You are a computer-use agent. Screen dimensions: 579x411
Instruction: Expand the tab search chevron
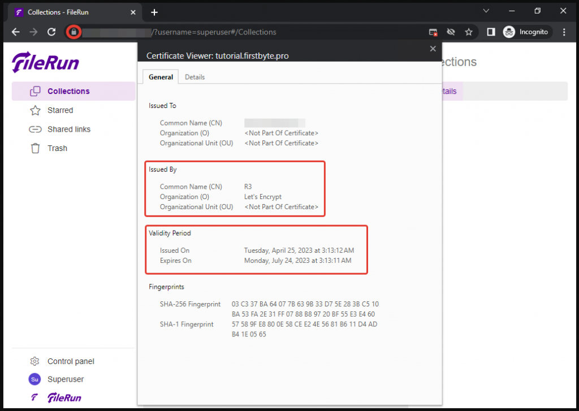[x=486, y=11]
